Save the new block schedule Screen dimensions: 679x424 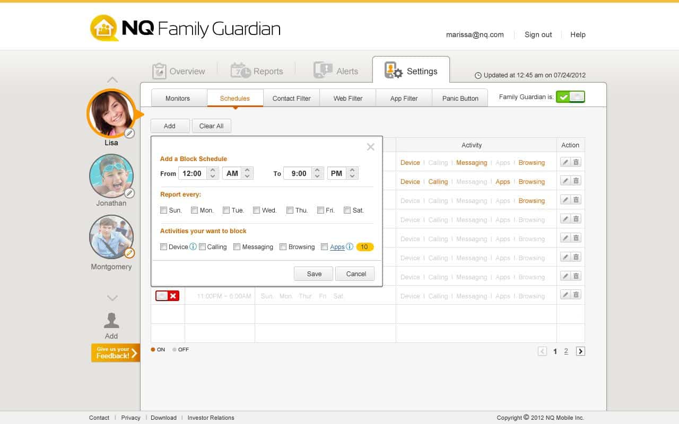pyautogui.click(x=313, y=273)
